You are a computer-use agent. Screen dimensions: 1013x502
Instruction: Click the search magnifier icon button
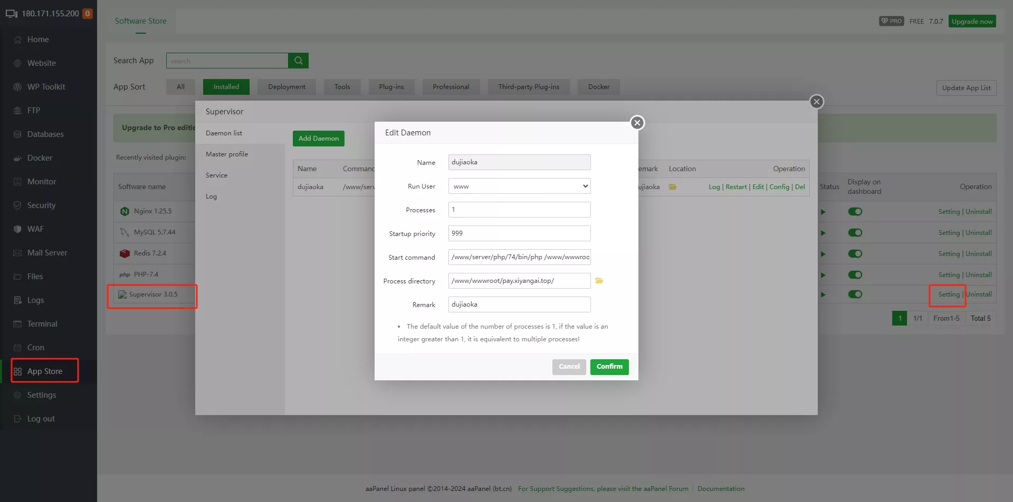(x=298, y=61)
